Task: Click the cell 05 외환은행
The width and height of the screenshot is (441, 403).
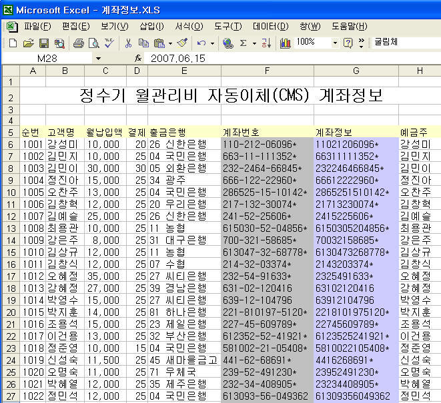Action: tap(184, 169)
